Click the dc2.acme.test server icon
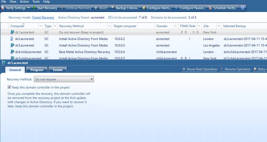This screenshot has width=267, height=142. 12,39
